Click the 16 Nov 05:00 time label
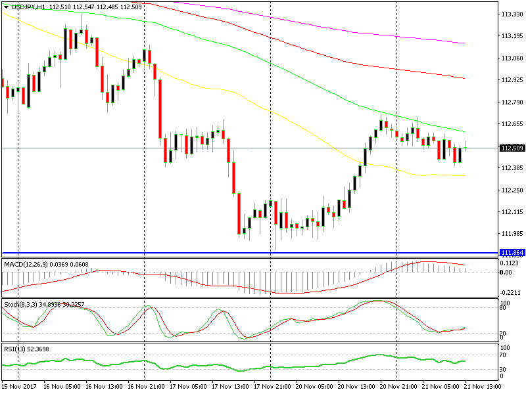 62,386
